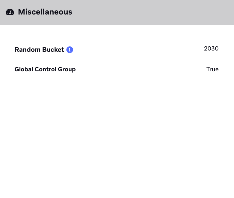
Task: Select the Random Bucket label
Action: 39,50
